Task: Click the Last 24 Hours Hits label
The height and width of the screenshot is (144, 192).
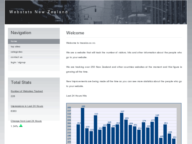Action: click(76, 96)
